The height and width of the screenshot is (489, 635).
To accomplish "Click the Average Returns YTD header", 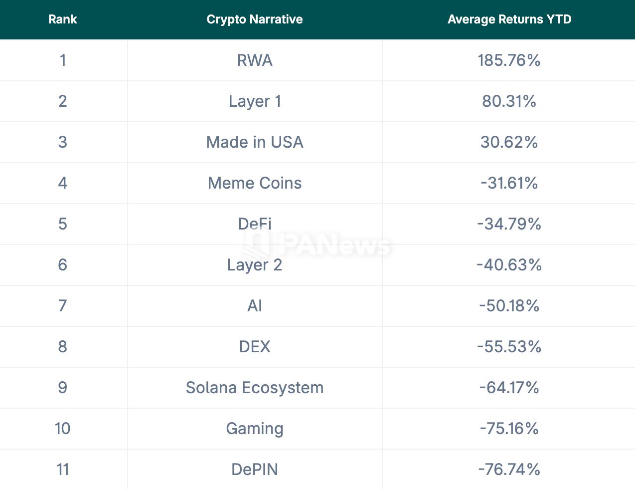I will [509, 19].
